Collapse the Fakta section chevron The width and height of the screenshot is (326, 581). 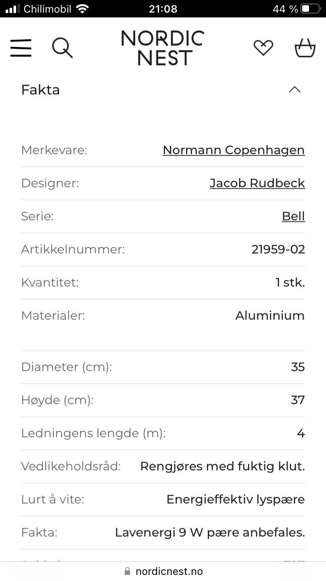coord(295,90)
